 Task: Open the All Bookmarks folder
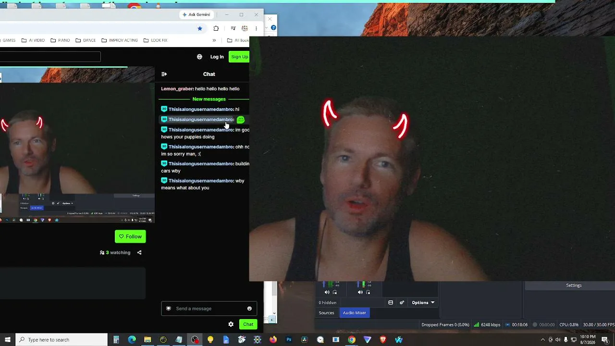(x=238, y=40)
